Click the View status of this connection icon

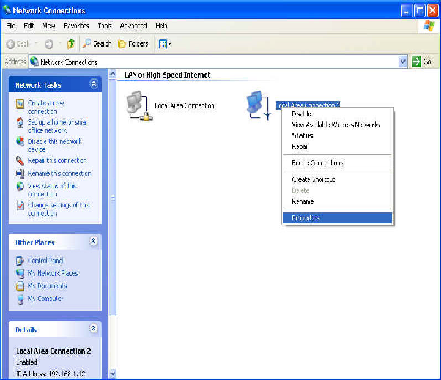[x=20, y=186]
